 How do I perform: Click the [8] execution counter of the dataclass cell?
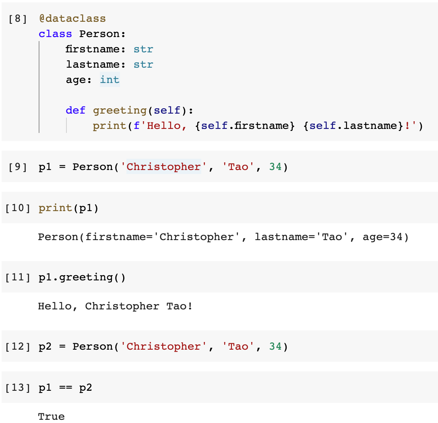pos(18,19)
